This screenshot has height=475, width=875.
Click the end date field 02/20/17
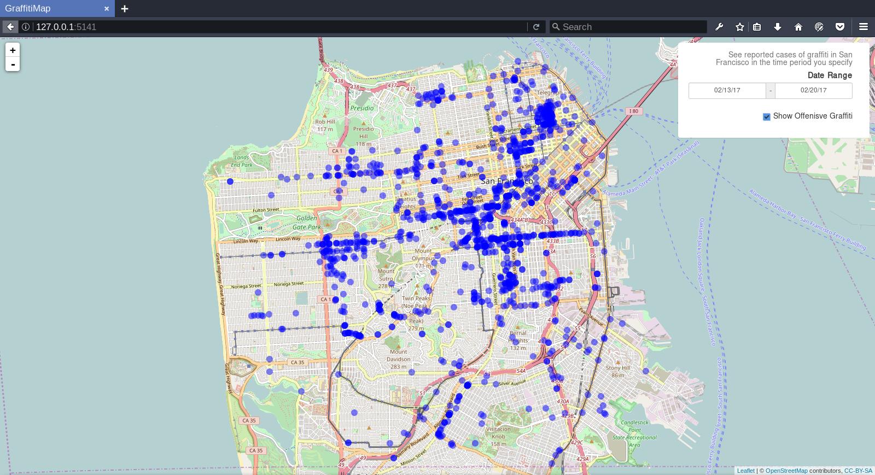[x=813, y=91]
